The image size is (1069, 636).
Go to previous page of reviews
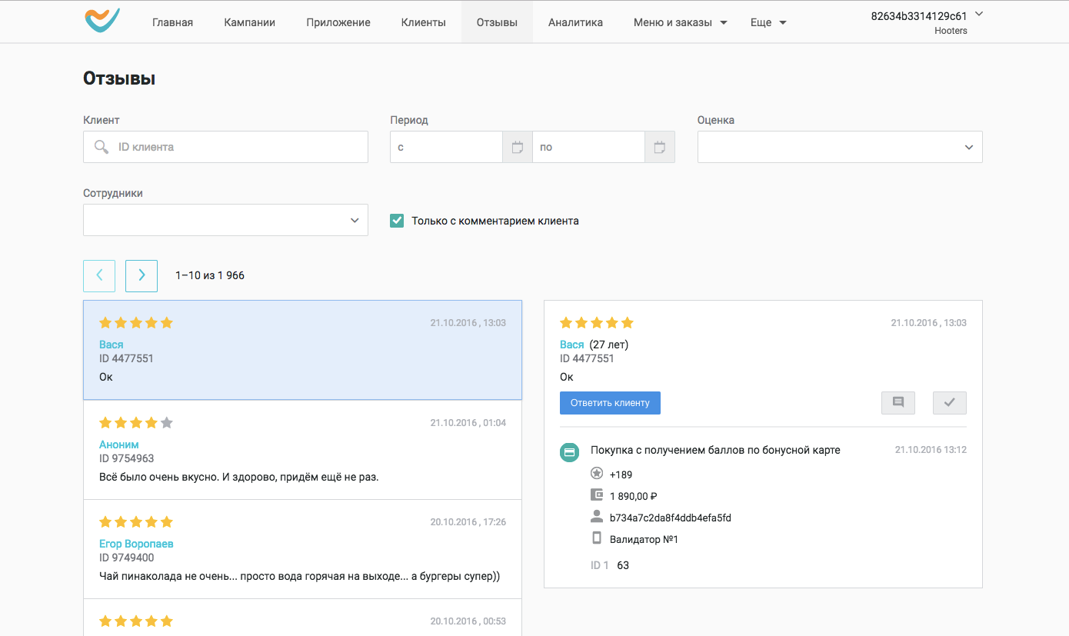tap(99, 275)
